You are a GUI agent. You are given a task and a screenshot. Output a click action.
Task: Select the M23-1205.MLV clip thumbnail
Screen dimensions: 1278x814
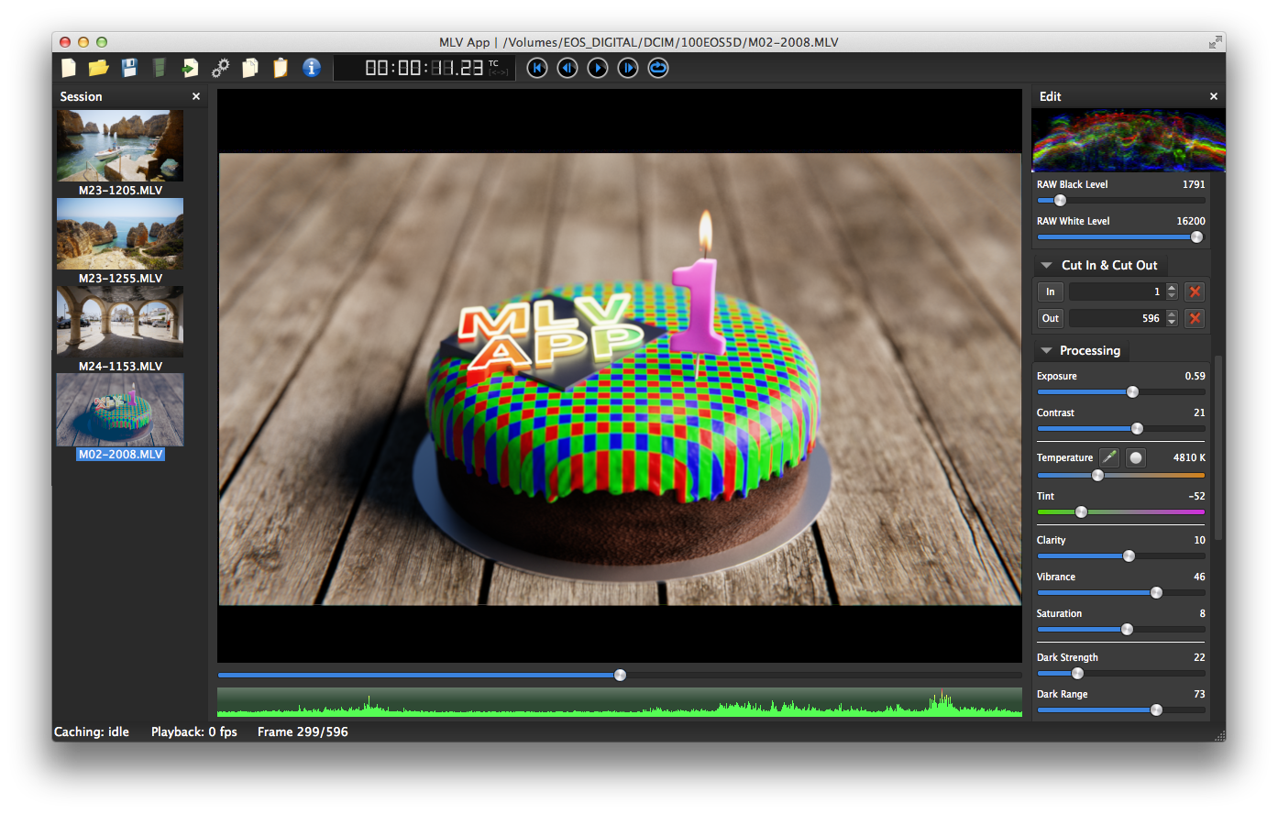tap(120, 146)
